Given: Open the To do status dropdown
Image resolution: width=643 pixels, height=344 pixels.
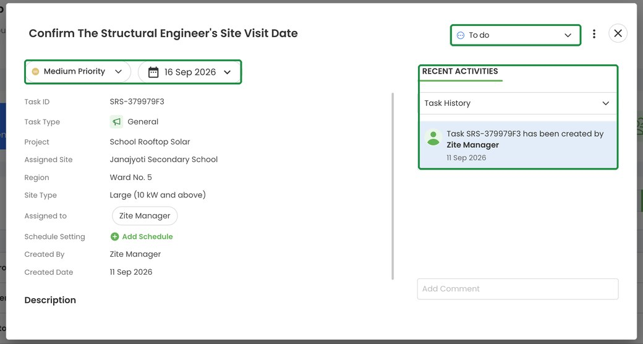Looking at the screenshot, I should 516,35.
